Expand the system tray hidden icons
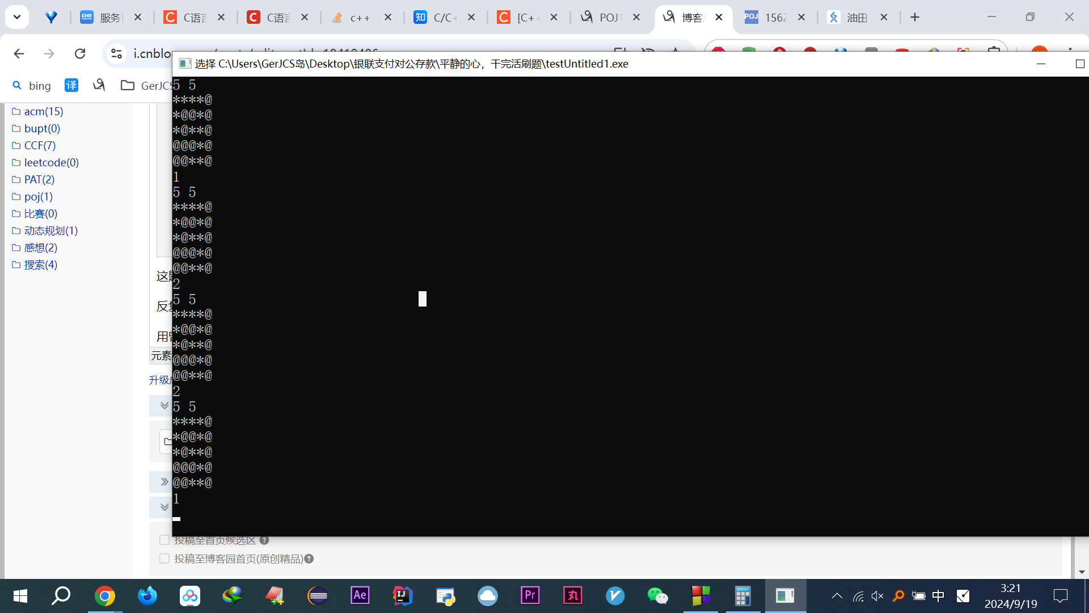Image resolution: width=1089 pixels, height=613 pixels. 837,595
